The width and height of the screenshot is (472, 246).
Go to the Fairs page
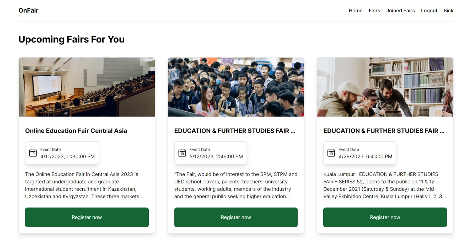(374, 10)
